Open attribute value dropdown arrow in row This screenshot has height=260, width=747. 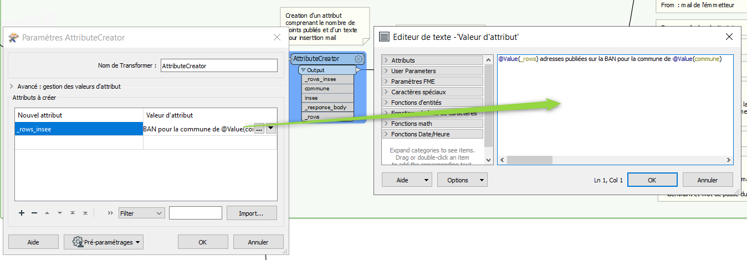click(x=271, y=129)
